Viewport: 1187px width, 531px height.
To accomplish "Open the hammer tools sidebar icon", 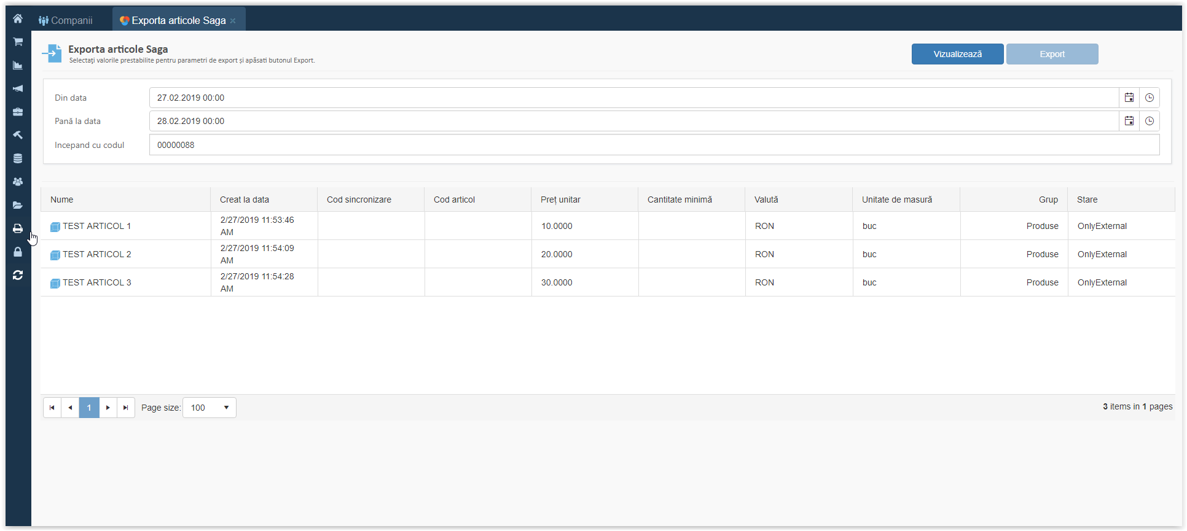I will coord(18,135).
